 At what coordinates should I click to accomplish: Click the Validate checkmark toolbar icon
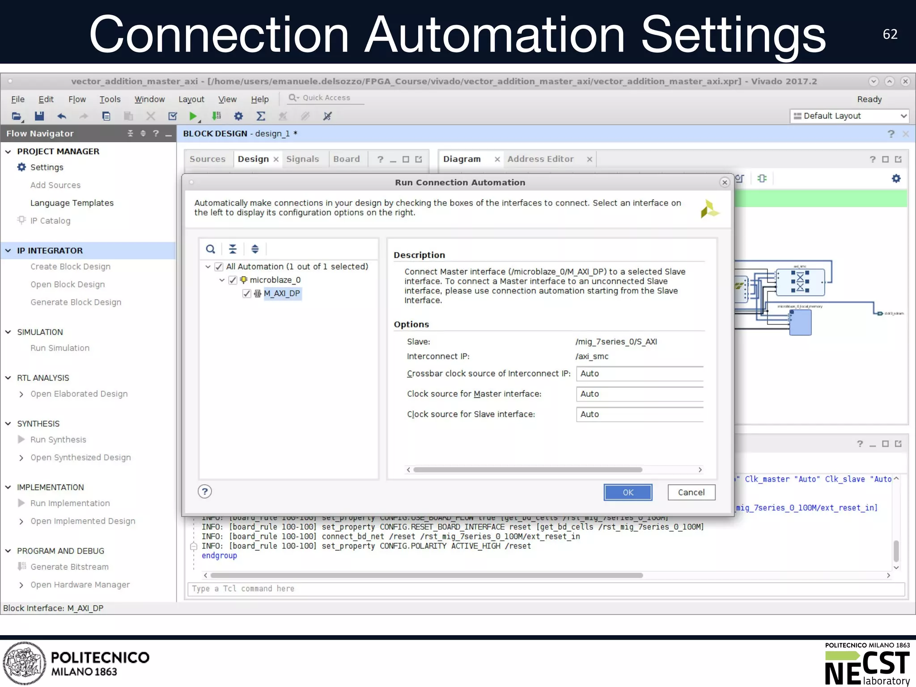173,116
